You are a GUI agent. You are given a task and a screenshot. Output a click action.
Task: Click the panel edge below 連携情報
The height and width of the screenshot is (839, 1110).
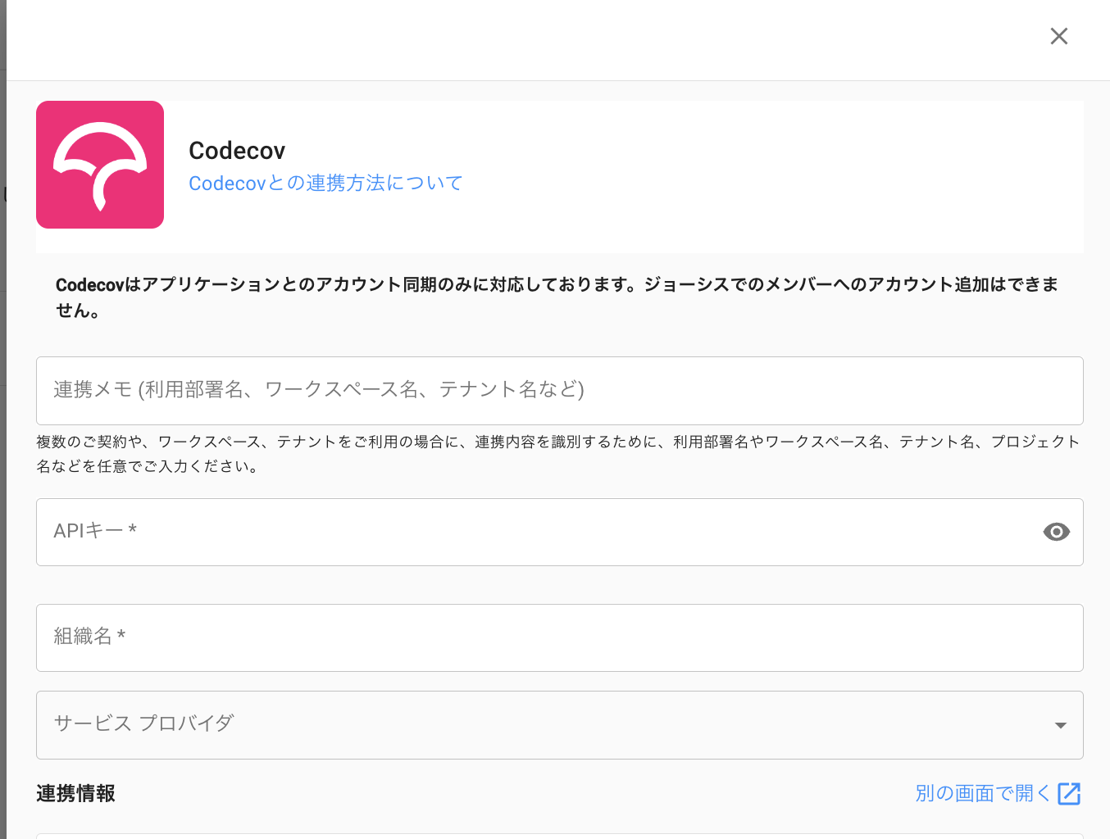[x=559, y=836]
